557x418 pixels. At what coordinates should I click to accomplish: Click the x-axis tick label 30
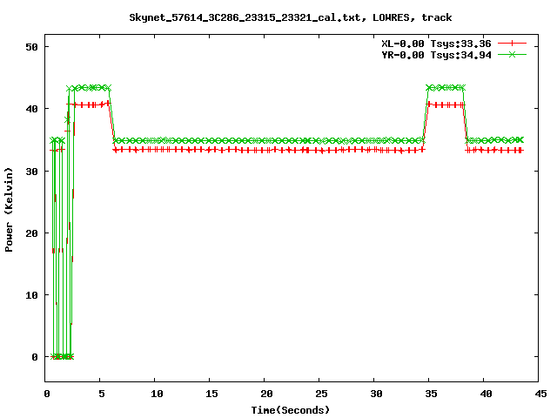pos(376,394)
